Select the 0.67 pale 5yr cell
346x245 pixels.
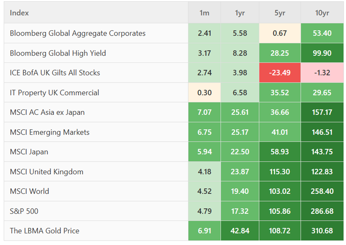[x=279, y=33]
